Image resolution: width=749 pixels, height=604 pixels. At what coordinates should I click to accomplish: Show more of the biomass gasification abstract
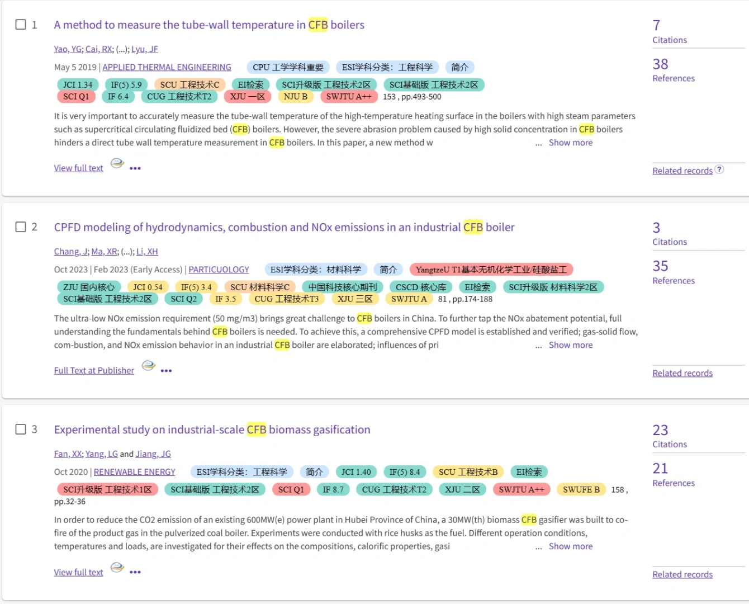coord(571,546)
